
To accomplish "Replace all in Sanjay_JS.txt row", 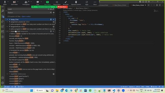I will [x=51, y=20].
